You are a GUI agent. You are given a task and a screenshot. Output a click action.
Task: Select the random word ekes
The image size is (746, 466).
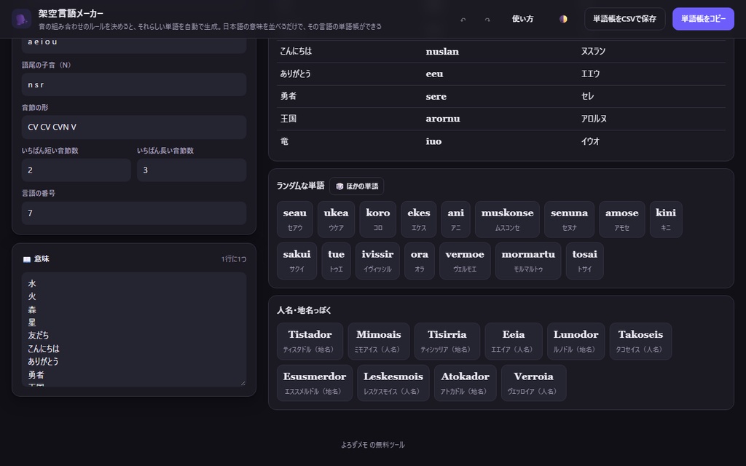point(419,219)
